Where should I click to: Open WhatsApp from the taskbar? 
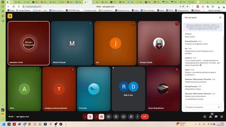(x=40, y=124)
